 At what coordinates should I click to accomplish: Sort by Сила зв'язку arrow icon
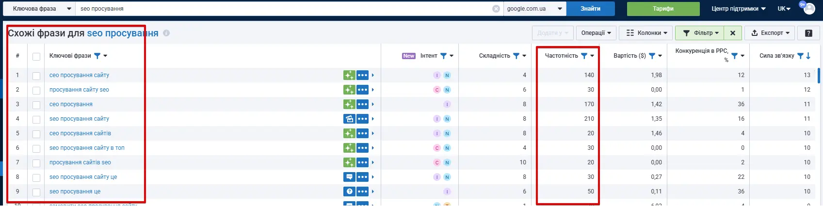click(x=808, y=56)
